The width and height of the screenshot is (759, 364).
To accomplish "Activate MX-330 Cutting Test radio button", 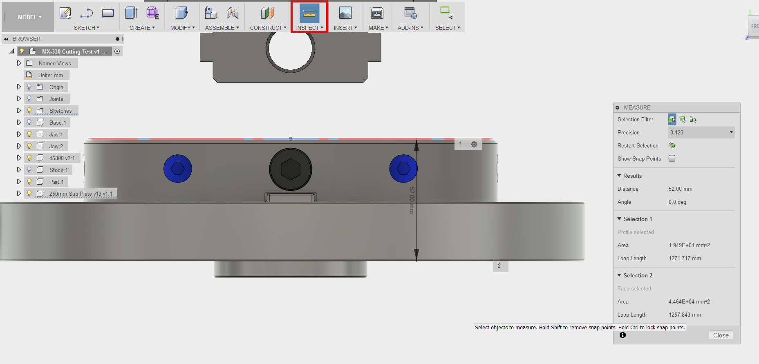I will coord(117,51).
